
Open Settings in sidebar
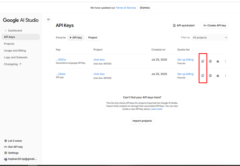tap(11, 153)
